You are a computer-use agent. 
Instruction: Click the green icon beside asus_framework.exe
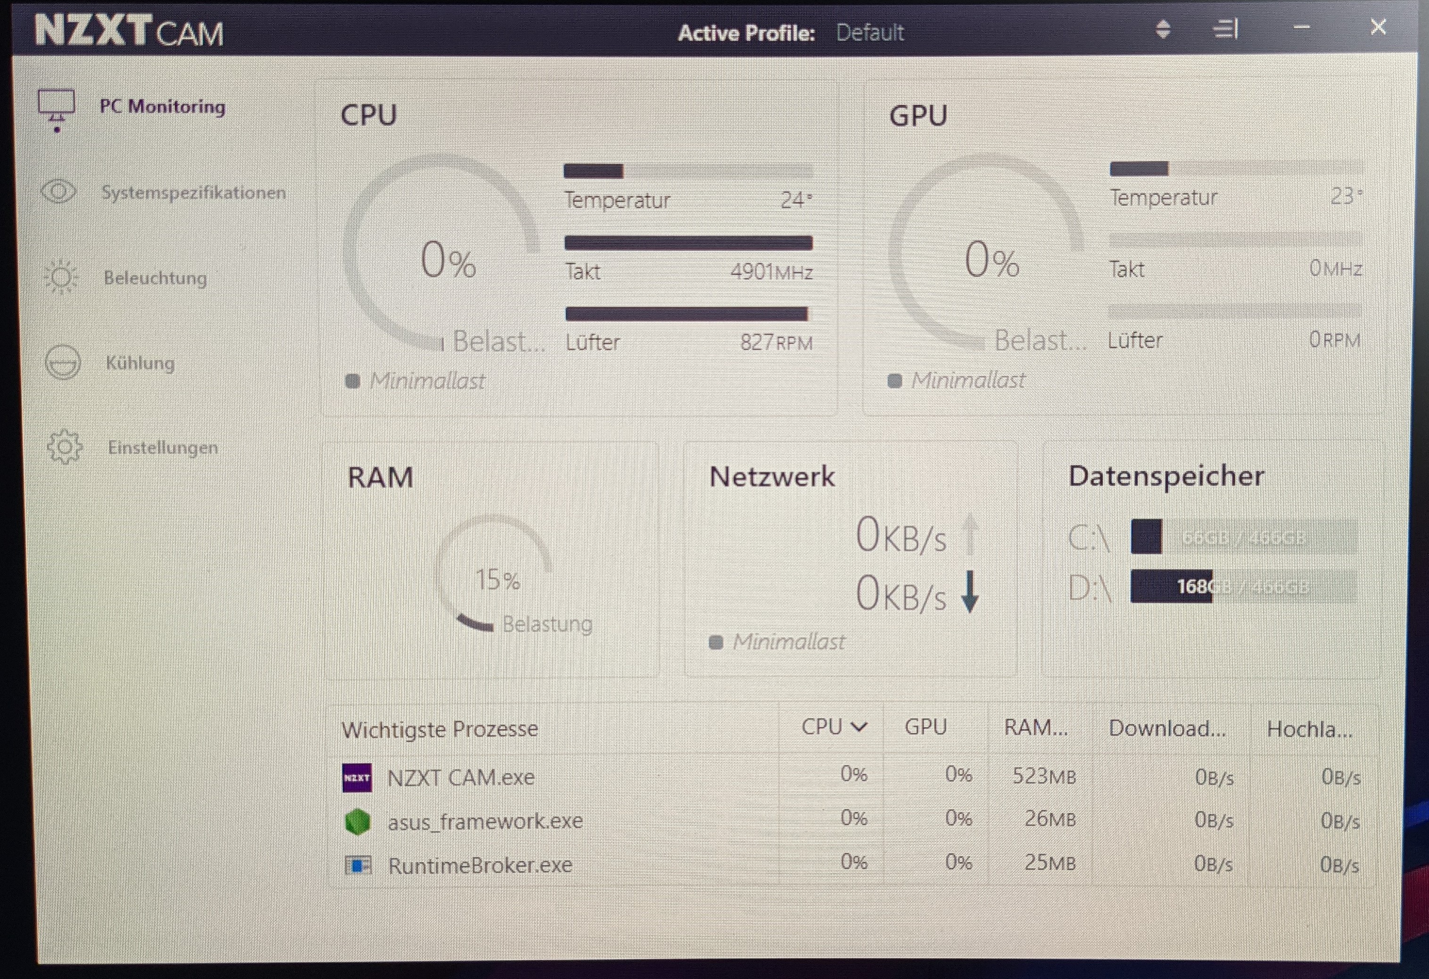[x=358, y=822]
